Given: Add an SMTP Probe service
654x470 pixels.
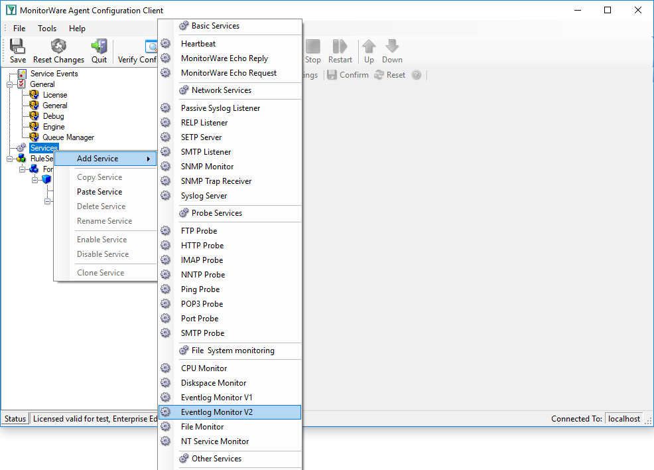Looking at the screenshot, I should coord(229,333).
